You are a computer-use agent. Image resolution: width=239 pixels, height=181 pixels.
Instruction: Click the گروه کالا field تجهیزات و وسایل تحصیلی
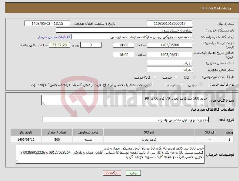125,120
